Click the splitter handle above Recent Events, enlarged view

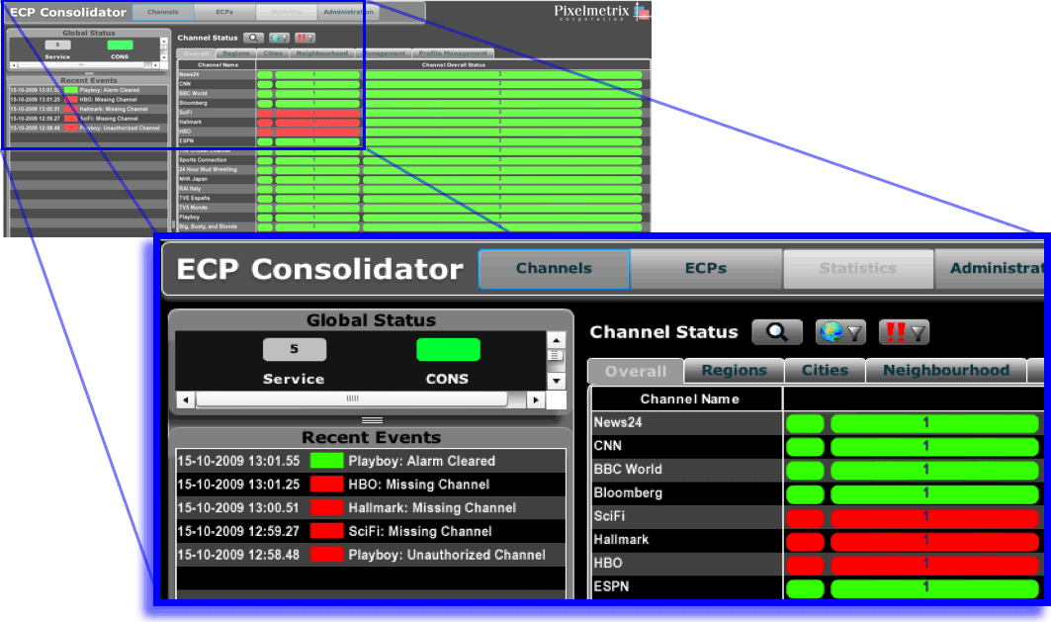click(372, 420)
